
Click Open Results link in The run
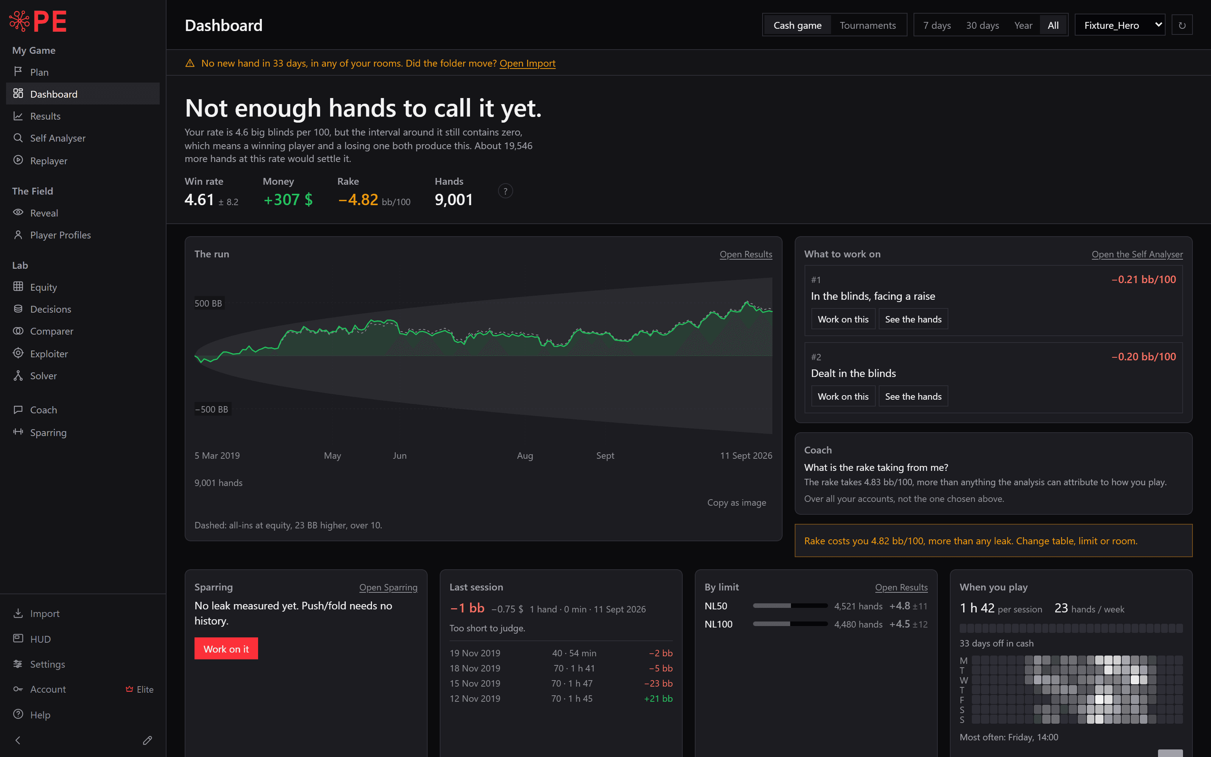click(746, 254)
